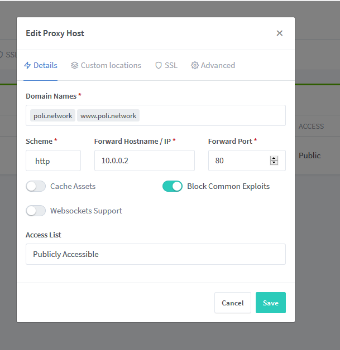The width and height of the screenshot is (340, 350).
Task: Select the www.poli.network domain tag
Action: coord(108,115)
